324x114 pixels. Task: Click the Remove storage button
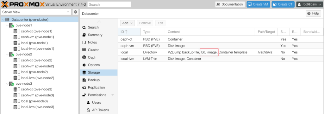pyautogui.click(x=145, y=23)
